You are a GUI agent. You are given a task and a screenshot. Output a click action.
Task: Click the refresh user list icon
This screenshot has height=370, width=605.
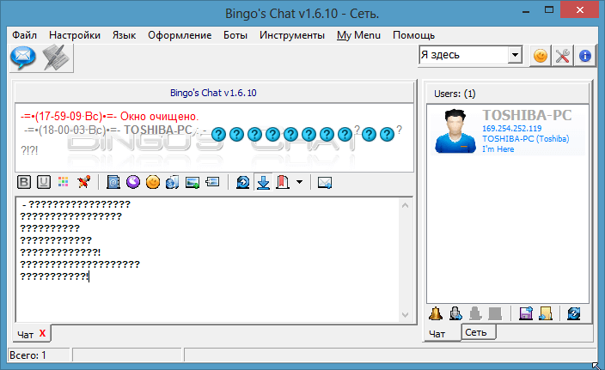[573, 313]
